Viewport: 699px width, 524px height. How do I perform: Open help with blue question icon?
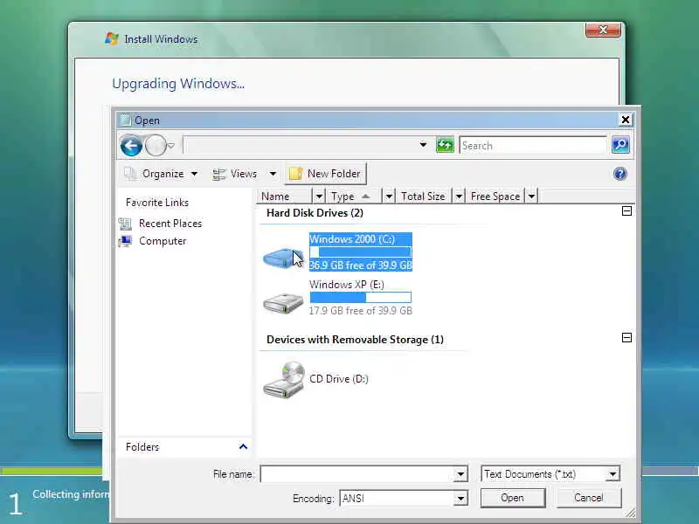[x=620, y=174]
